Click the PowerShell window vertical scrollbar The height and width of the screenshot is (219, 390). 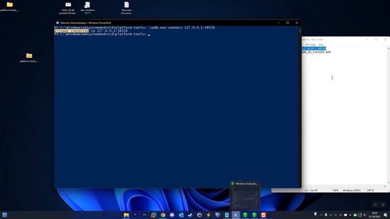(300, 107)
